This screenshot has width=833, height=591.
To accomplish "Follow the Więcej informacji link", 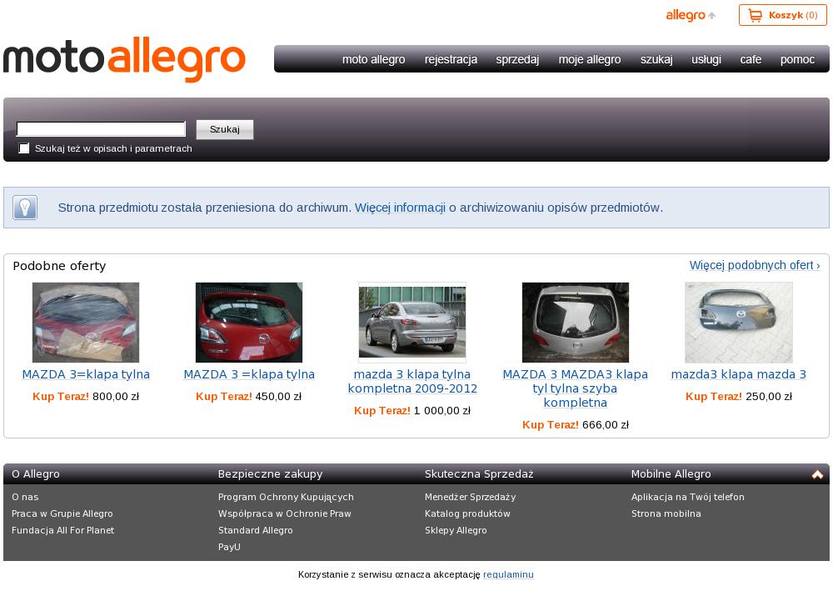I will 400,208.
